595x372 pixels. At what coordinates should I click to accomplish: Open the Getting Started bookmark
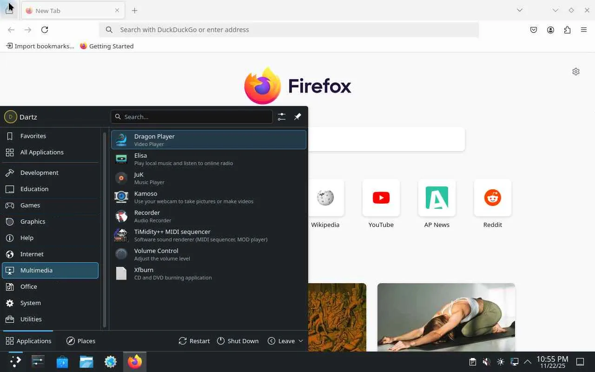(107, 46)
